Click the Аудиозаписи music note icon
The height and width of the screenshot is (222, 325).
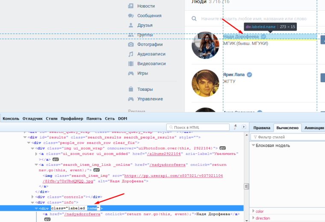131,54
